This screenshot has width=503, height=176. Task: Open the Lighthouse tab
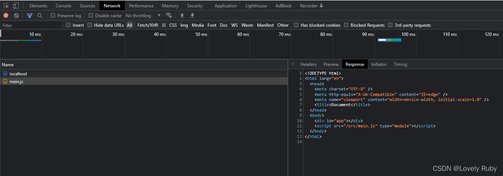pos(256,5)
